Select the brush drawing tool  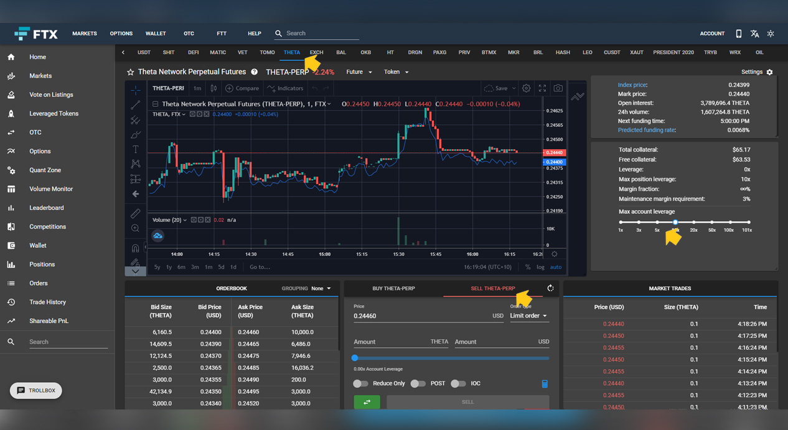136,135
